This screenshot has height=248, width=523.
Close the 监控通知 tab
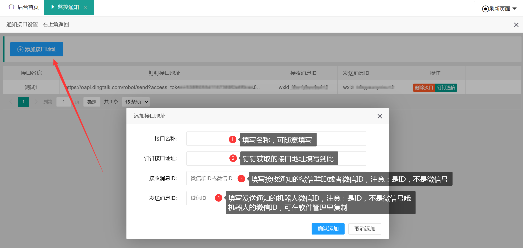click(85, 7)
